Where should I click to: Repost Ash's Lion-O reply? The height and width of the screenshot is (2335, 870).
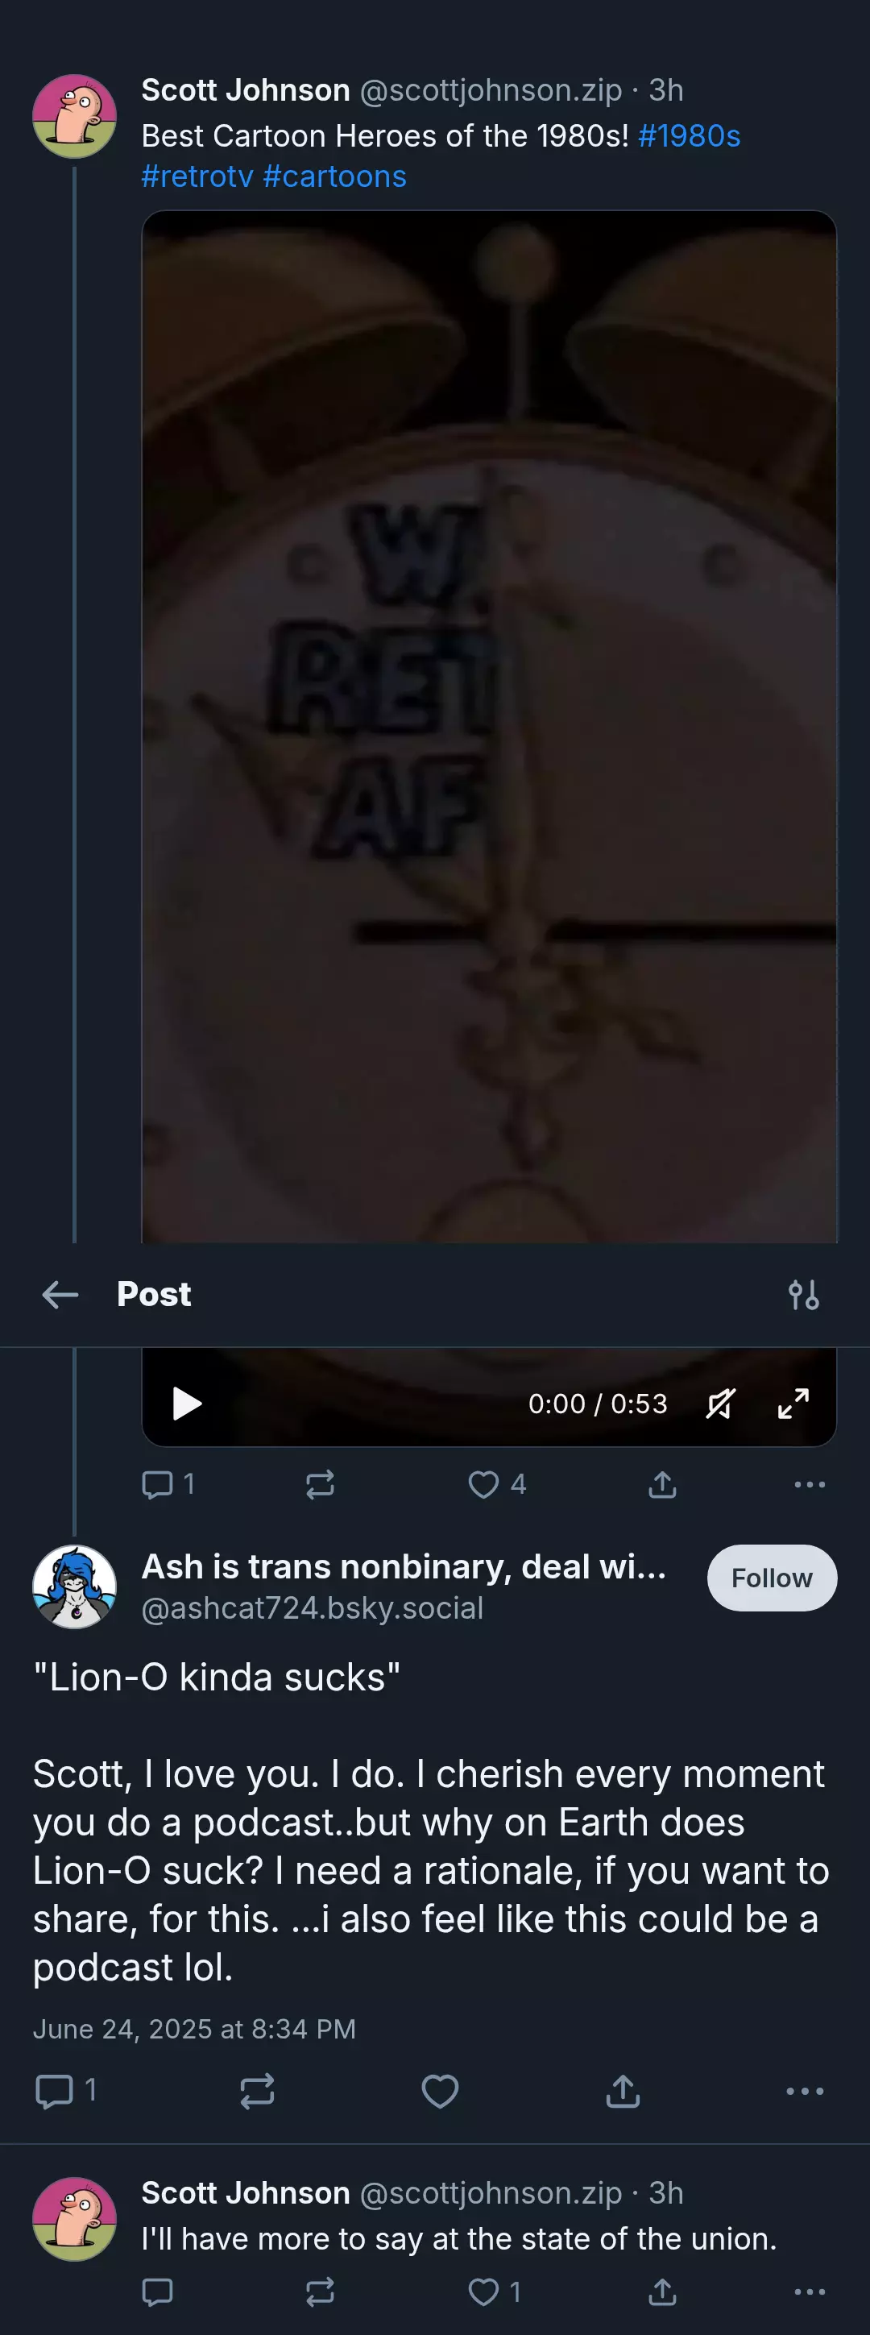pos(258,2091)
